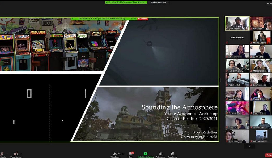Select Jonathan Jun's video thumbnail
The image size is (272, 158).
(x=237, y=94)
